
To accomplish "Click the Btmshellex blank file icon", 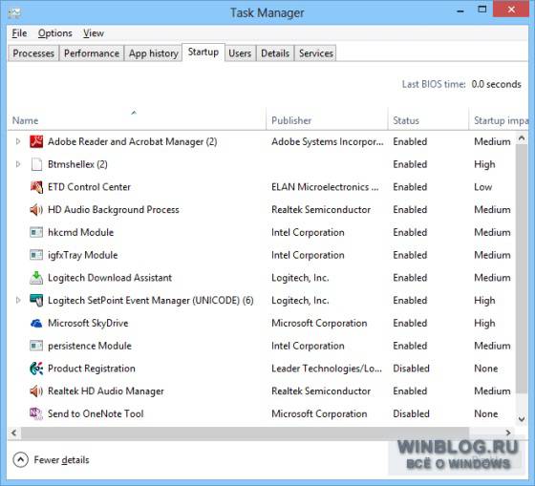I will [36, 164].
